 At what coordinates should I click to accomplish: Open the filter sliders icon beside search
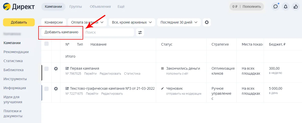140,32
